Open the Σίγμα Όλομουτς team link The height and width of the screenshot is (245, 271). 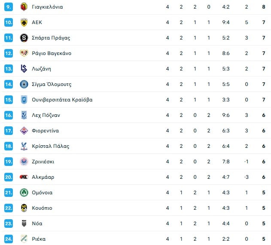click(x=52, y=84)
